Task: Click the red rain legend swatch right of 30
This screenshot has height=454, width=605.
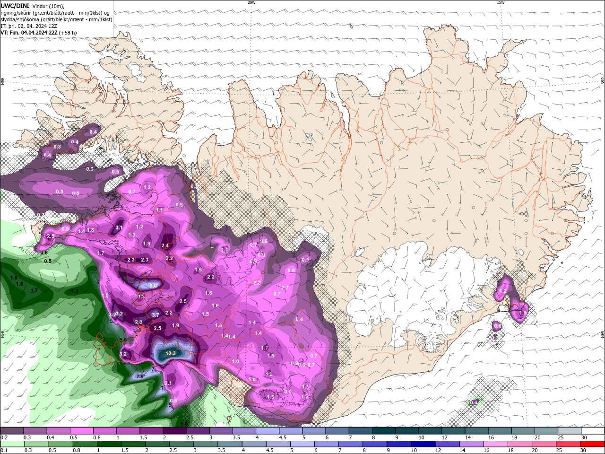Action: (x=593, y=444)
